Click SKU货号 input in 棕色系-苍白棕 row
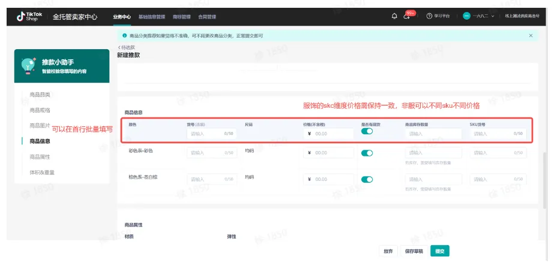The image size is (554, 266). 498,179
